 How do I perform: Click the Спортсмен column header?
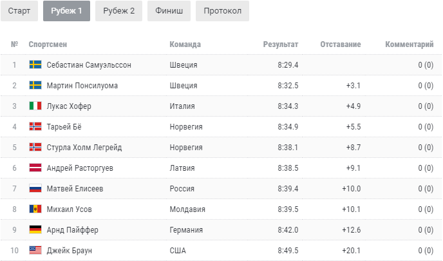tap(48, 44)
